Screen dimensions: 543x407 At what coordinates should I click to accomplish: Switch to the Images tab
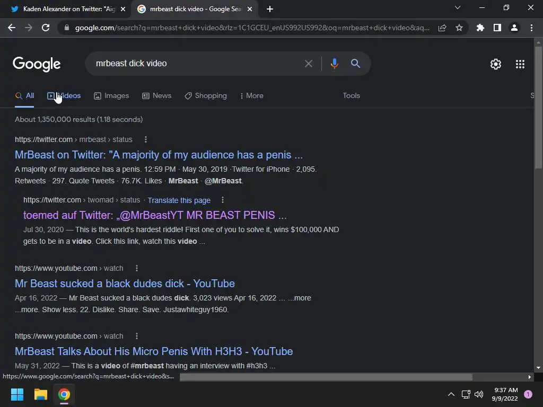(x=111, y=96)
